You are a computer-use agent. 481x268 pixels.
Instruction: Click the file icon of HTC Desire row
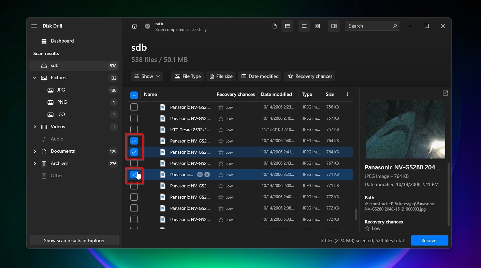163,130
